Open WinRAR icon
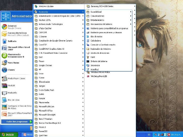The image size is (183, 137). point(5,86)
